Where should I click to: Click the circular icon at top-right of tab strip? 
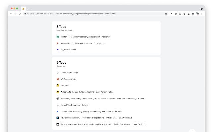(x=202, y=9)
